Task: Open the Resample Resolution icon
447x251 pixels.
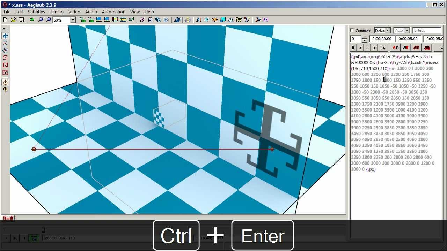Action: [x=223, y=20]
